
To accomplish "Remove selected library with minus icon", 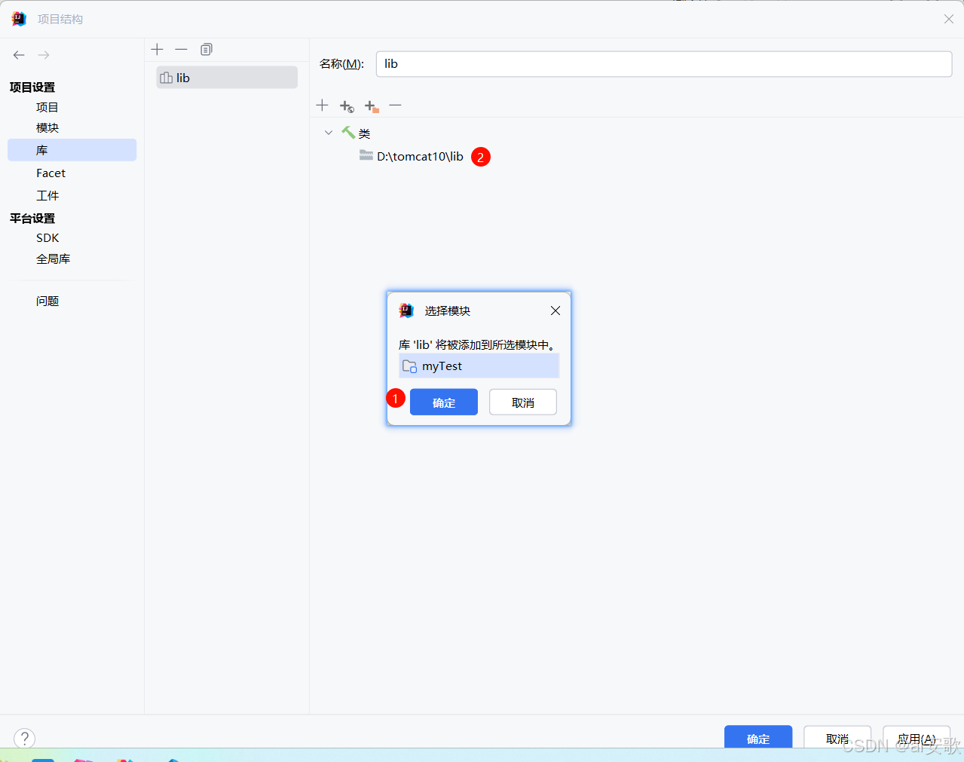I will click(181, 49).
